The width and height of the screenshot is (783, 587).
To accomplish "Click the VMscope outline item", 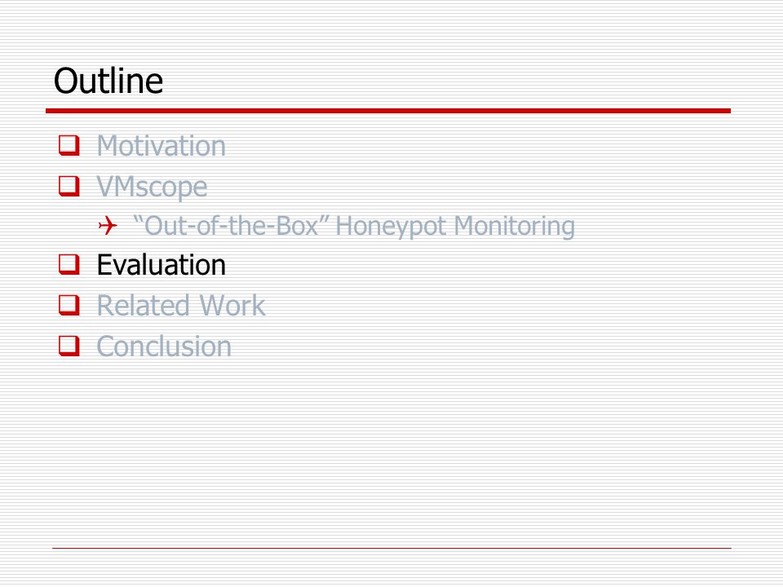I will click(152, 188).
